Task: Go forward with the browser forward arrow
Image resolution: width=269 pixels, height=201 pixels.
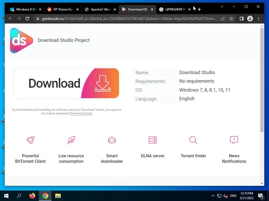Action: [19, 19]
